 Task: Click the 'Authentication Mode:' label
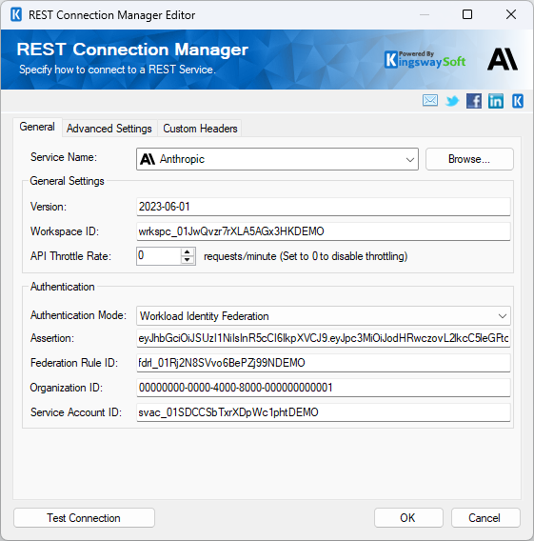[x=79, y=315]
